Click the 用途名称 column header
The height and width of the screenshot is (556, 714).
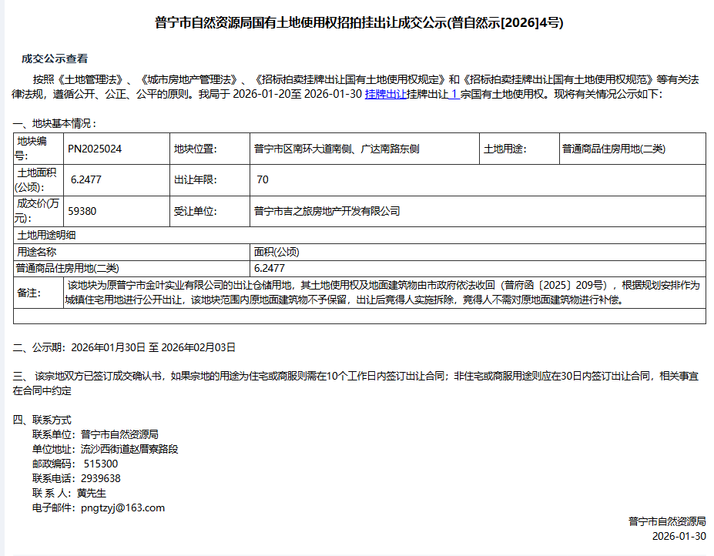(x=37, y=252)
